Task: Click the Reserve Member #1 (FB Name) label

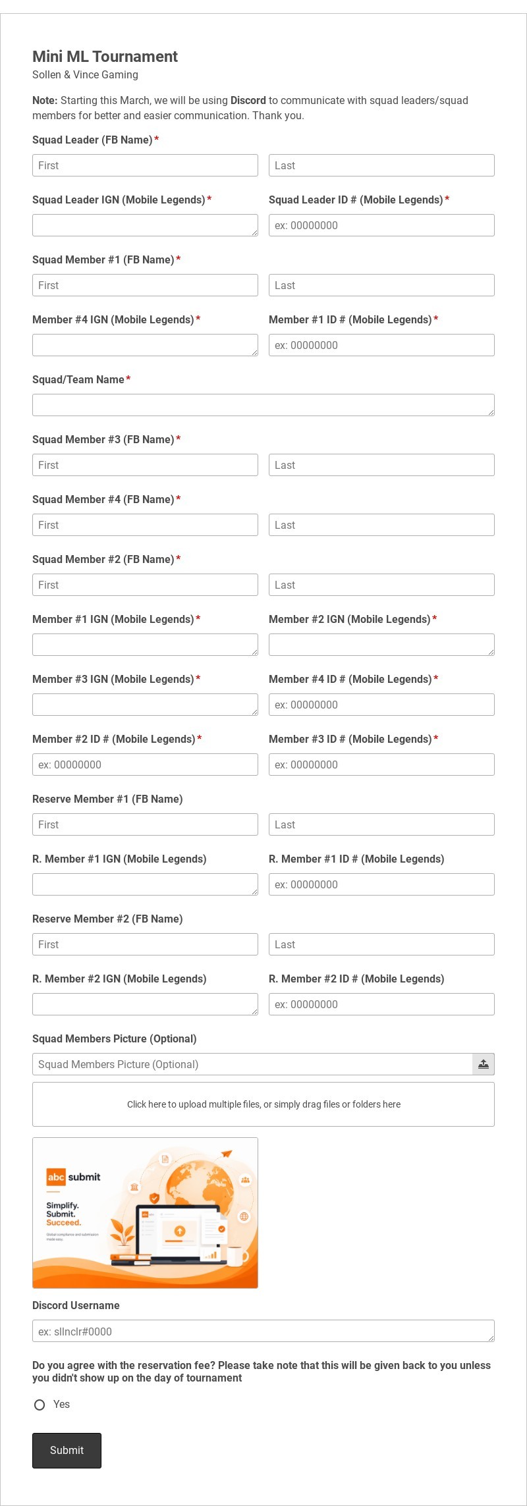Action: (x=107, y=799)
